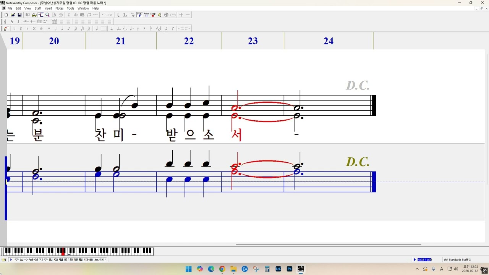Toggle the dotted note modifier
Screen dimensions: 489x275
(112, 29)
